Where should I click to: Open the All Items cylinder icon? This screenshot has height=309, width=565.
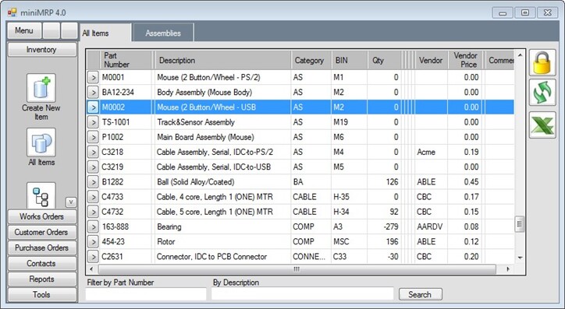point(41,142)
